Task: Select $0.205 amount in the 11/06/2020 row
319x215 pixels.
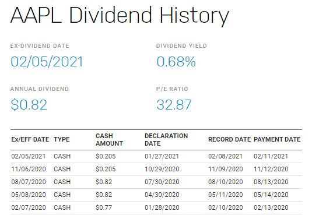Action: (106, 169)
